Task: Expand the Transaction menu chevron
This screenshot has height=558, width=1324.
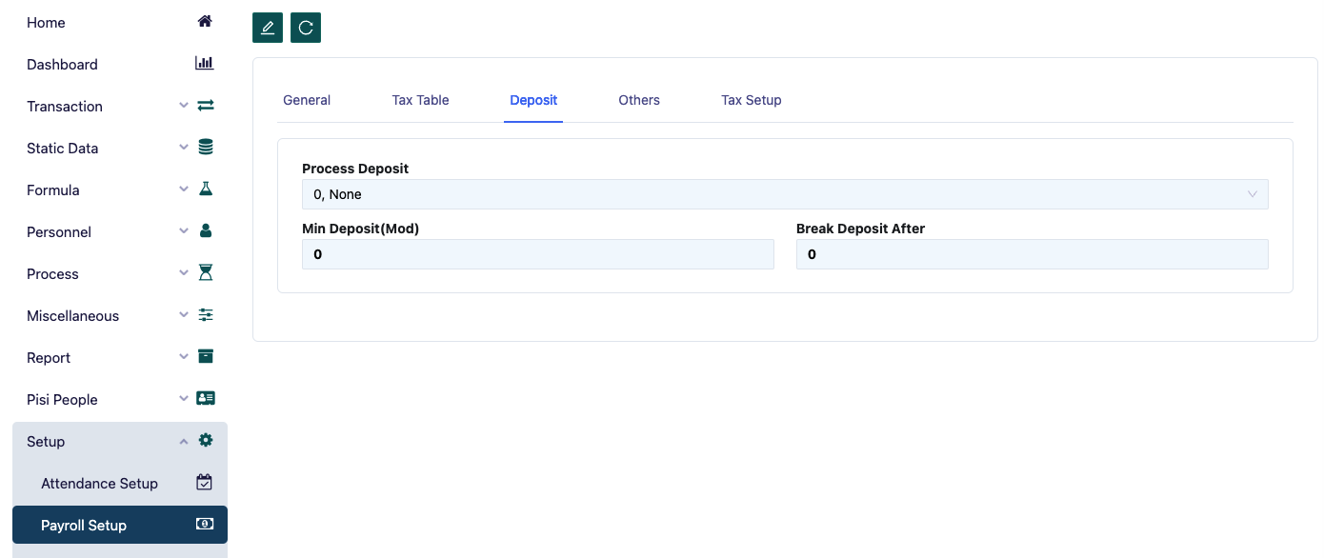Action: pos(184,106)
